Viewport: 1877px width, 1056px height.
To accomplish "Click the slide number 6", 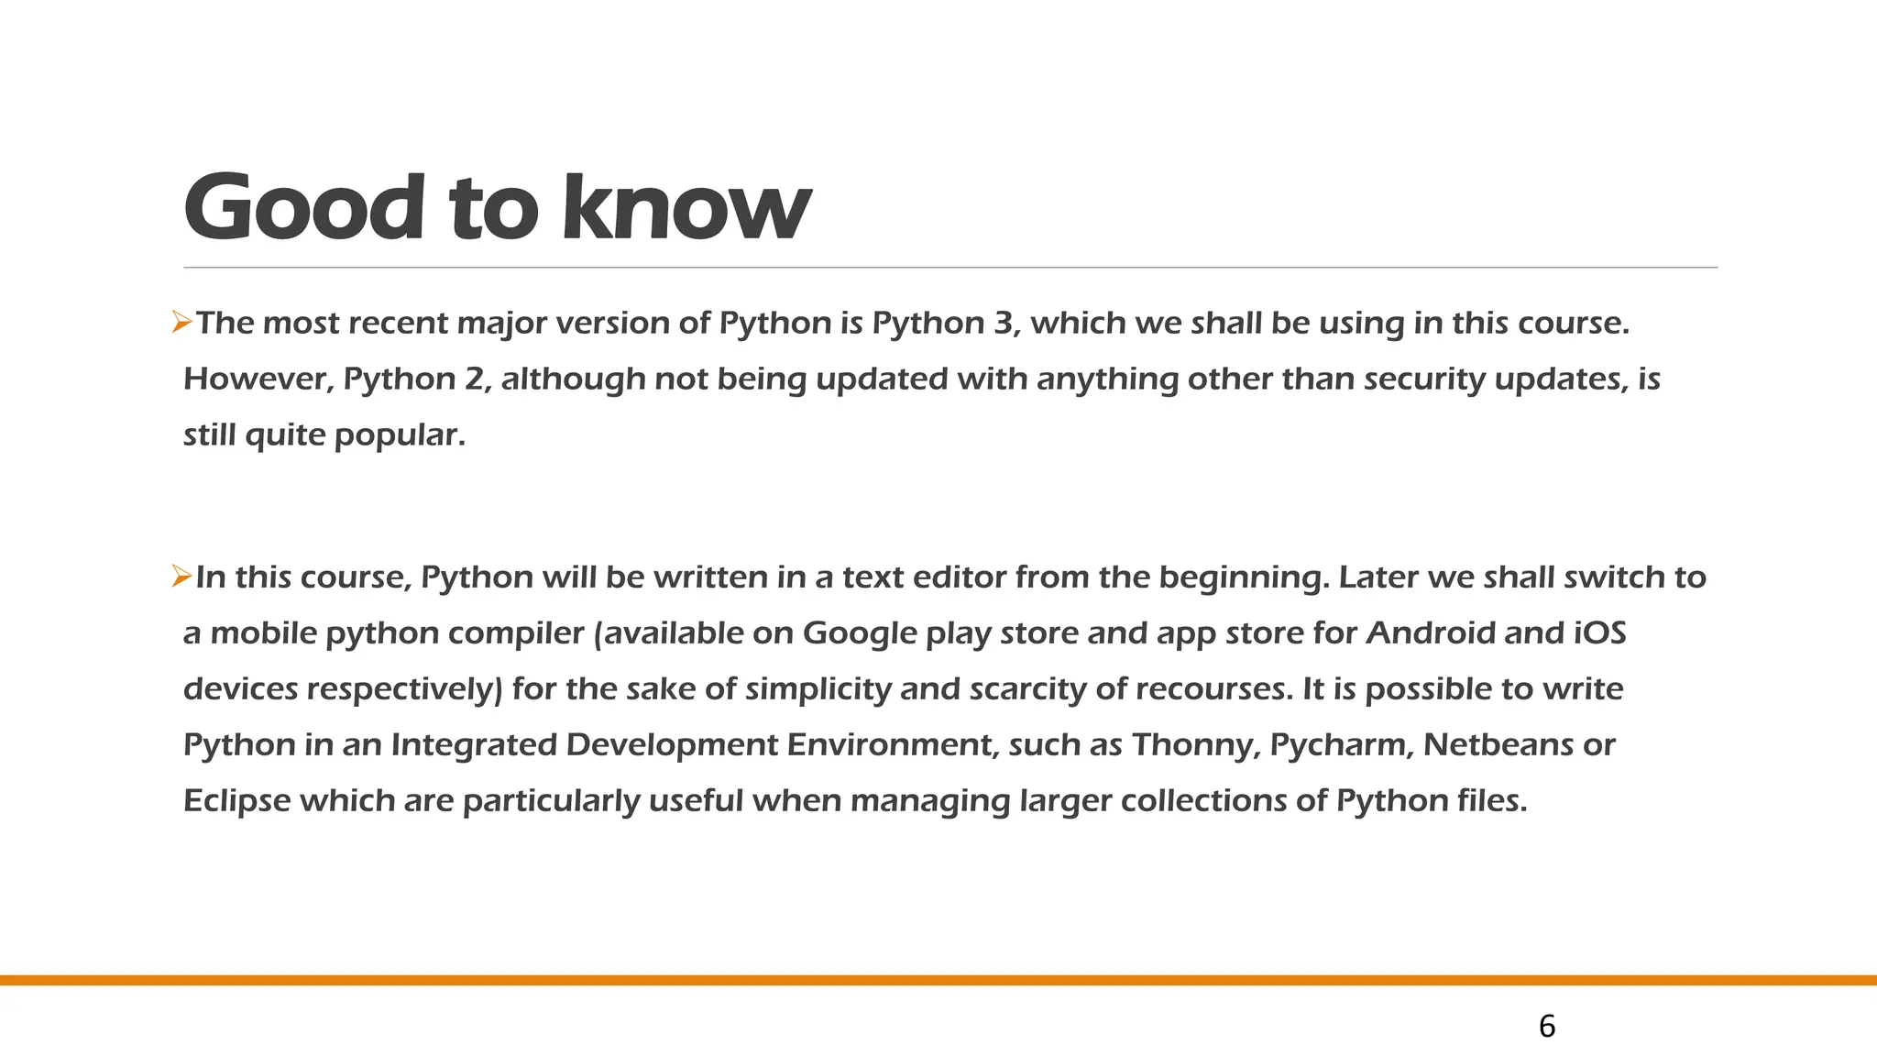I will 1546,1026.
